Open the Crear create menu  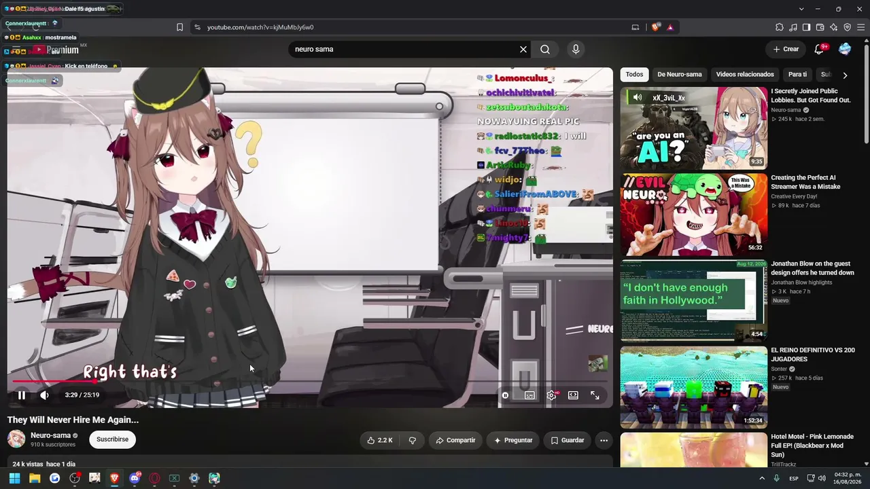coord(786,49)
